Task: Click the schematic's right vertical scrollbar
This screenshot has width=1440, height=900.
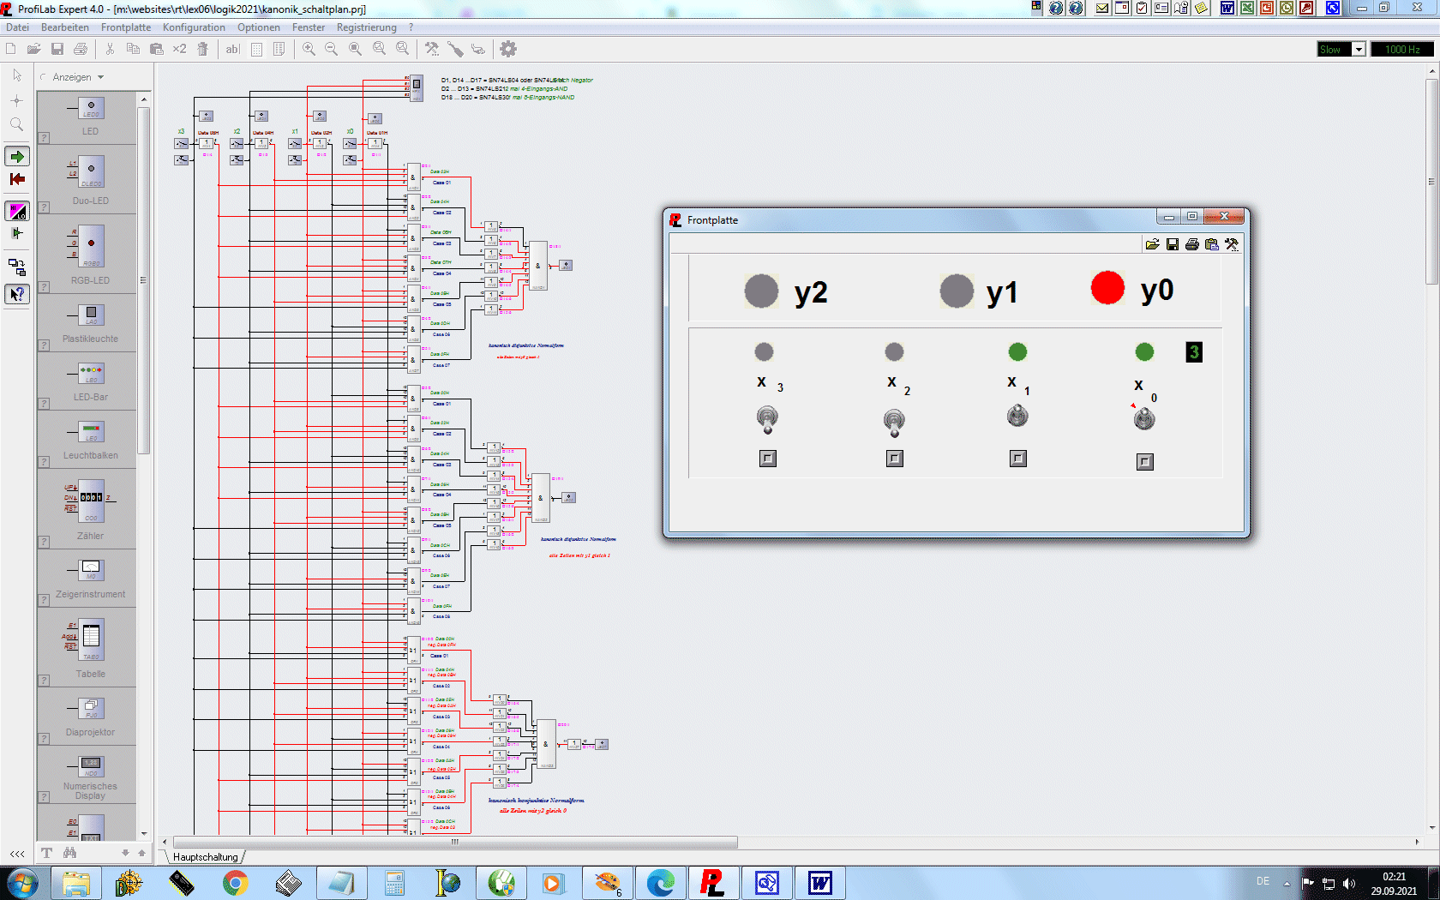Action: [x=1431, y=182]
